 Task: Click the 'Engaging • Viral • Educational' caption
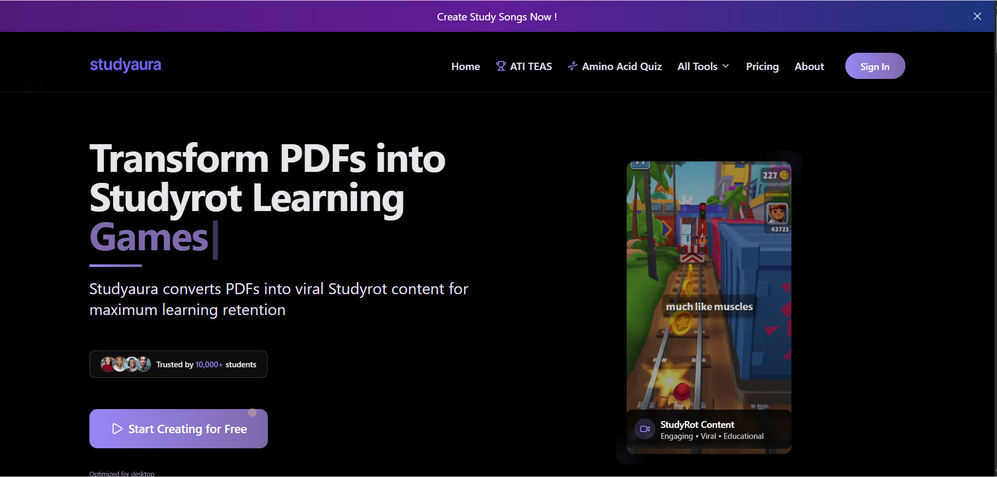pos(712,436)
